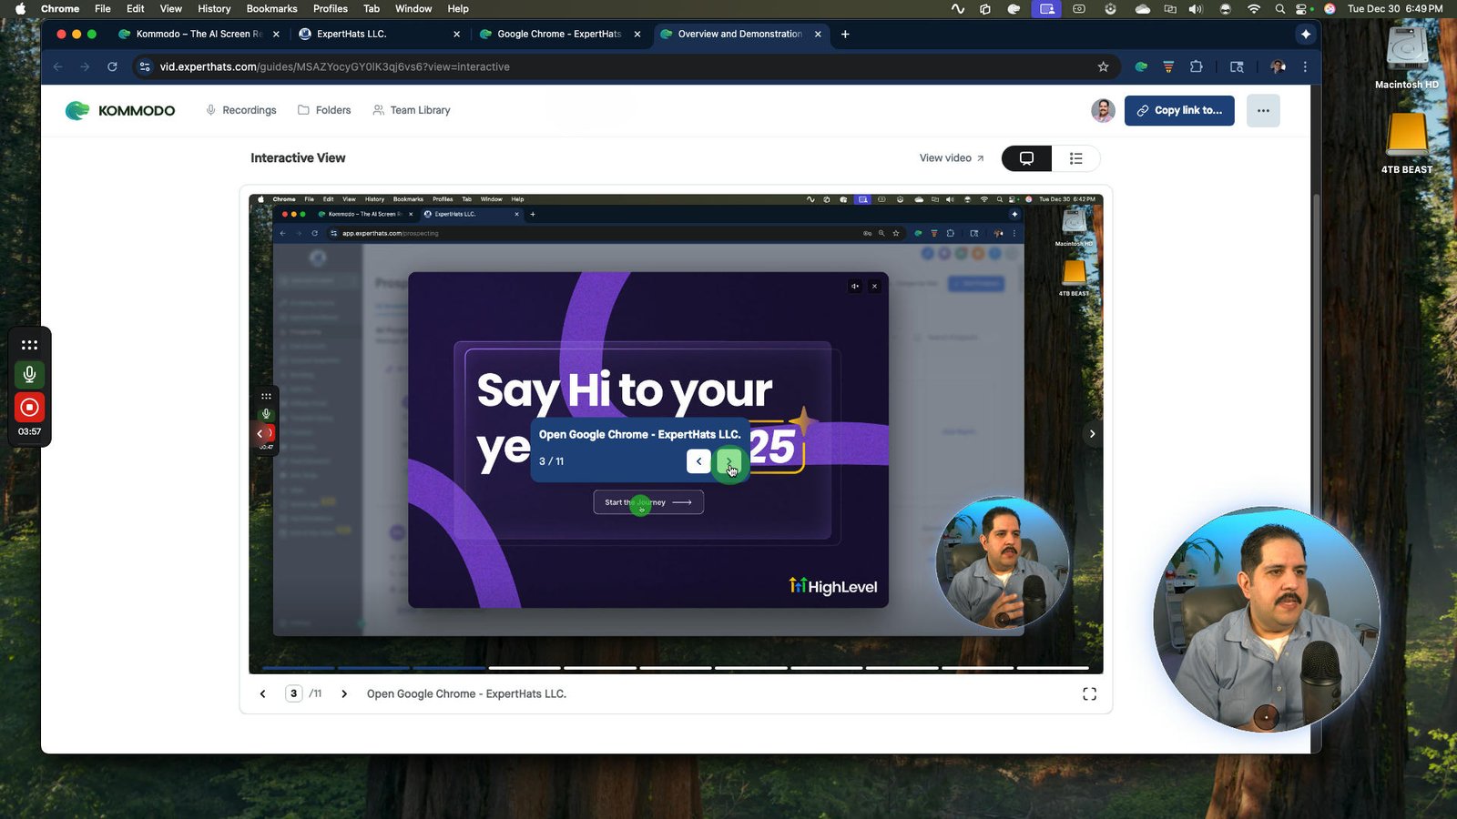Open the History menu
Screen dimensions: 1457x819
[x=214, y=8]
